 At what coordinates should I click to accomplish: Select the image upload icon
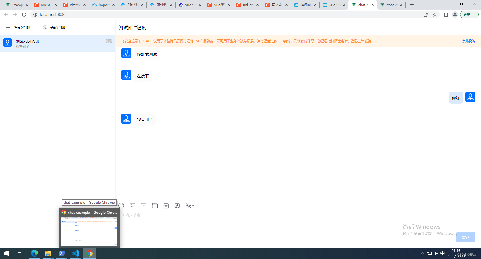pyautogui.click(x=132, y=206)
